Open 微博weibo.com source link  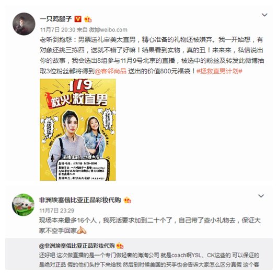coord(108,30)
